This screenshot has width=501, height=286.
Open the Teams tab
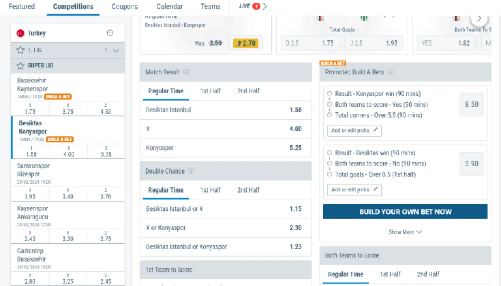point(210,7)
